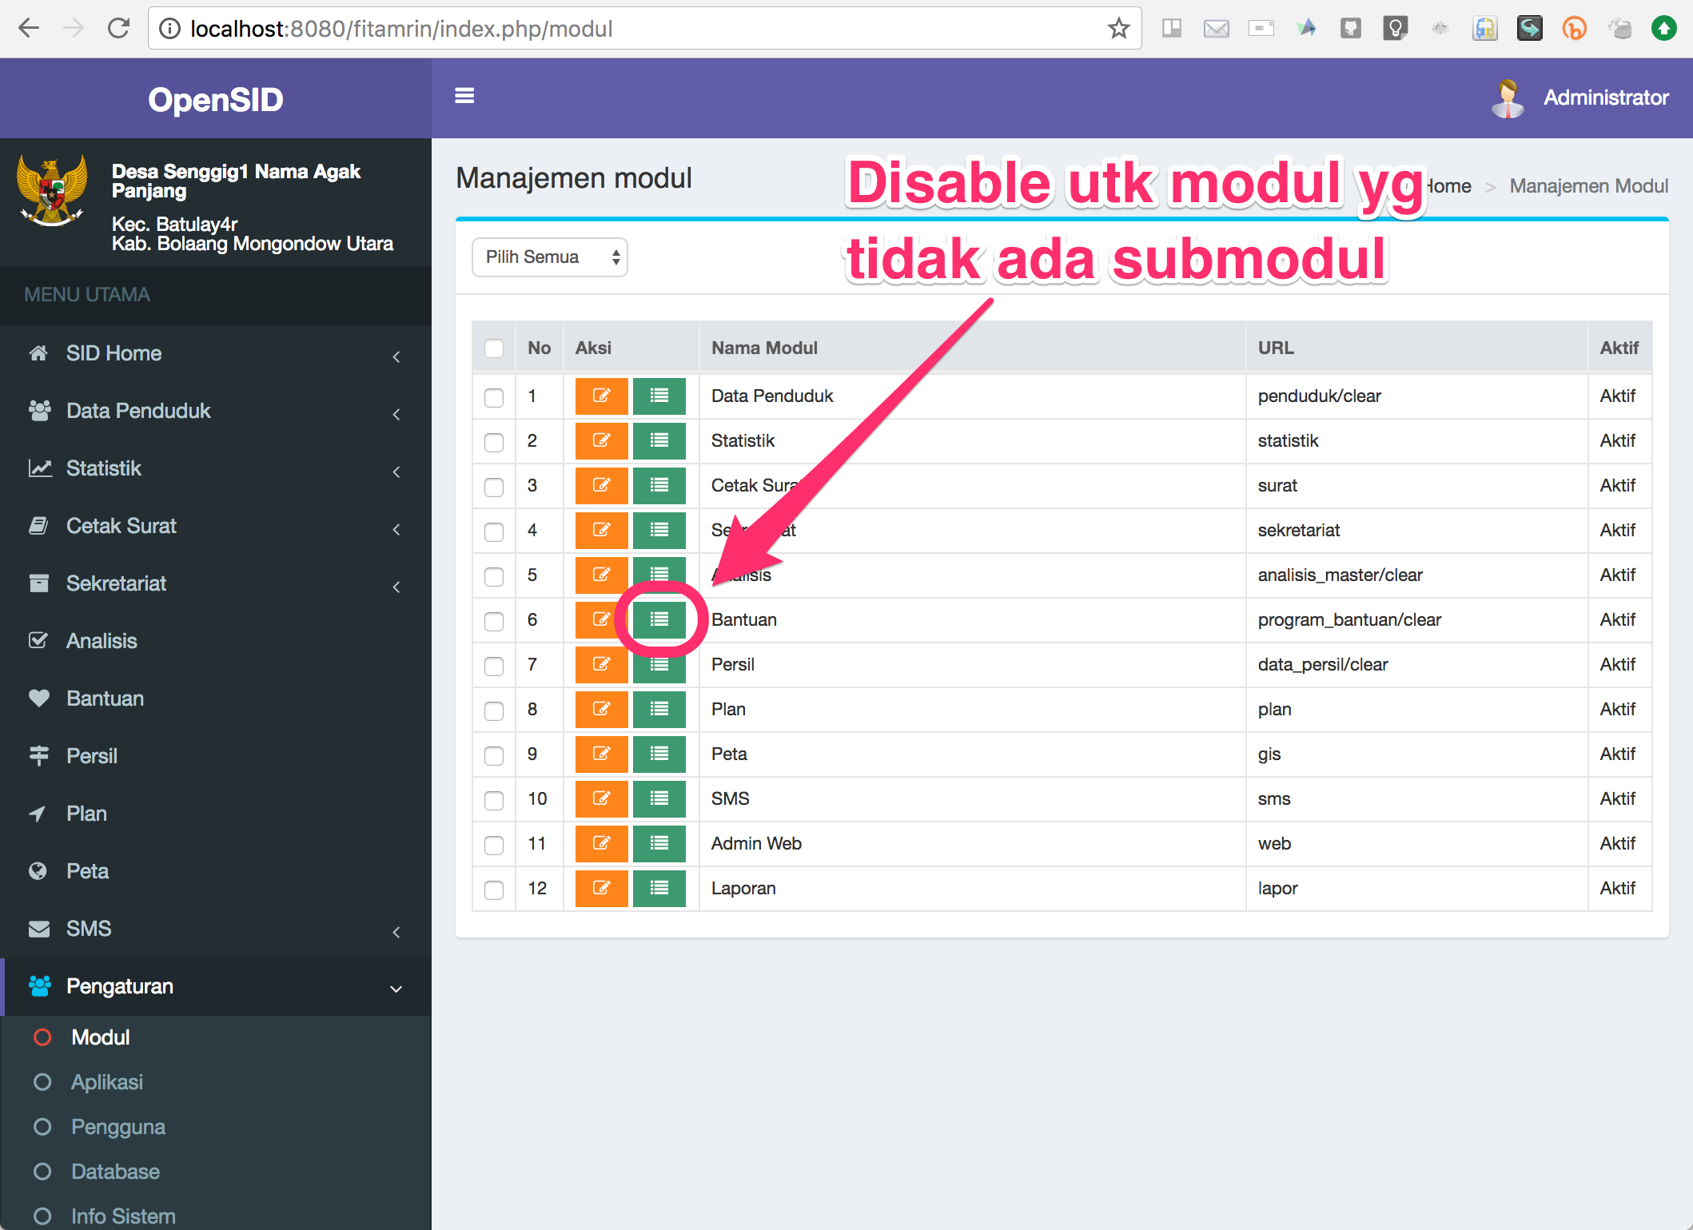1693x1230 pixels.
Task: Collapse sidebar with hamburger icon
Action: click(464, 95)
